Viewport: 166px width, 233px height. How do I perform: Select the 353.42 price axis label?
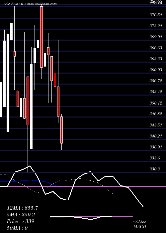156,92
